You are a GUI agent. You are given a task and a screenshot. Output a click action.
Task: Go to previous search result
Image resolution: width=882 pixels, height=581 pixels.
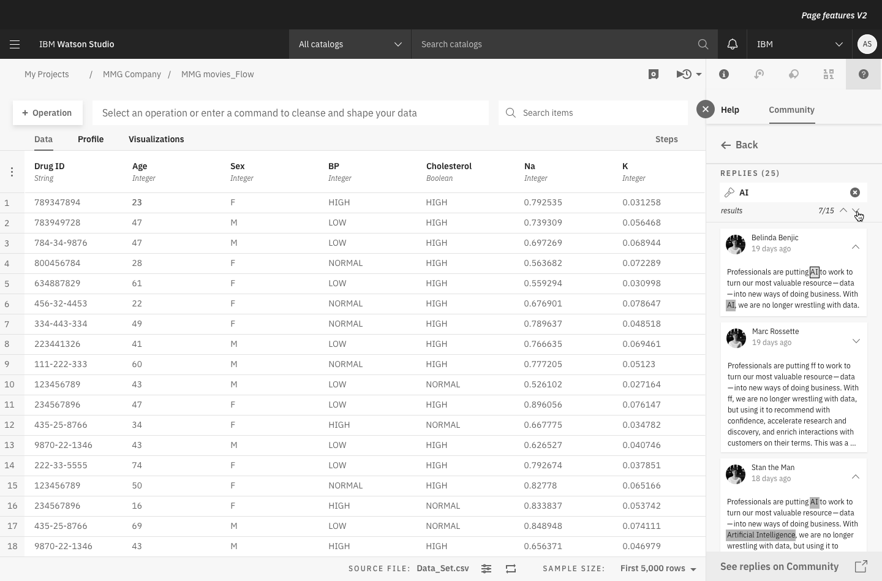click(x=843, y=210)
